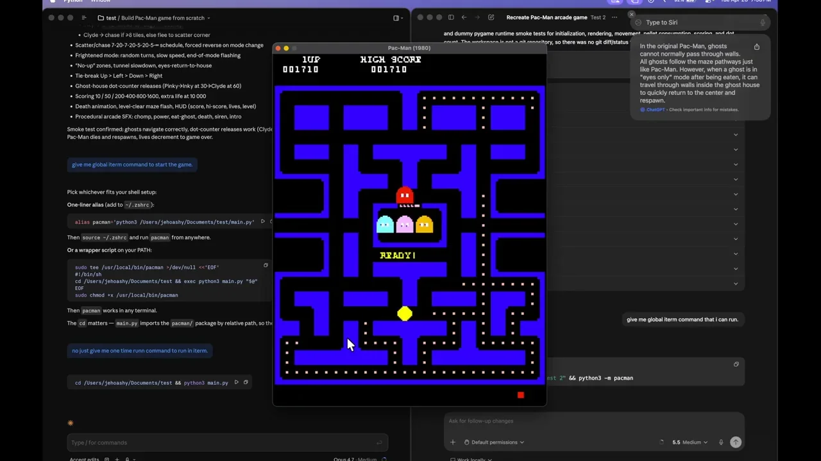Open the 'Opus 4.7 · Medium' model selector

pyautogui.click(x=355, y=458)
